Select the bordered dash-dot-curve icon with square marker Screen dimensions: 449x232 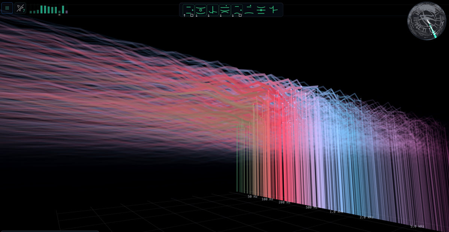237,10
